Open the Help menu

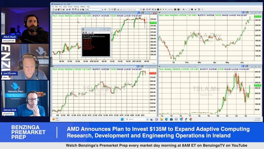click(x=88, y=7)
